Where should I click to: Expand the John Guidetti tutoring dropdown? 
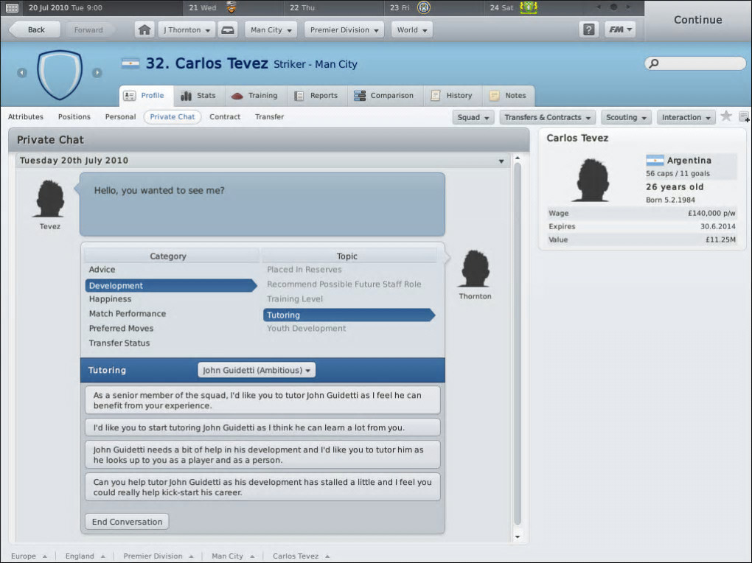coord(257,370)
